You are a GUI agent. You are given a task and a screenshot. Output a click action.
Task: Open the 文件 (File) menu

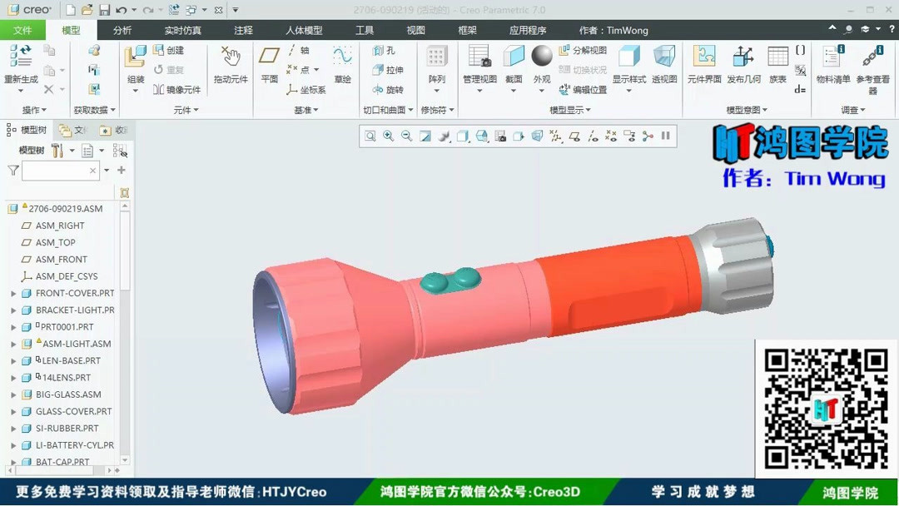tap(23, 29)
